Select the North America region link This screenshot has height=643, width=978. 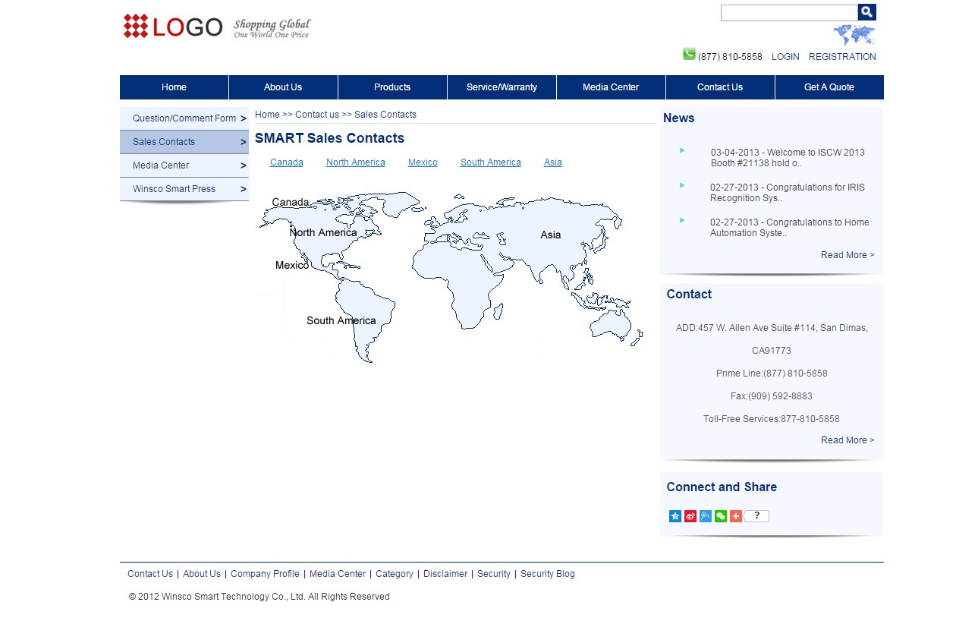pyautogui.click(x=355, y=162)
